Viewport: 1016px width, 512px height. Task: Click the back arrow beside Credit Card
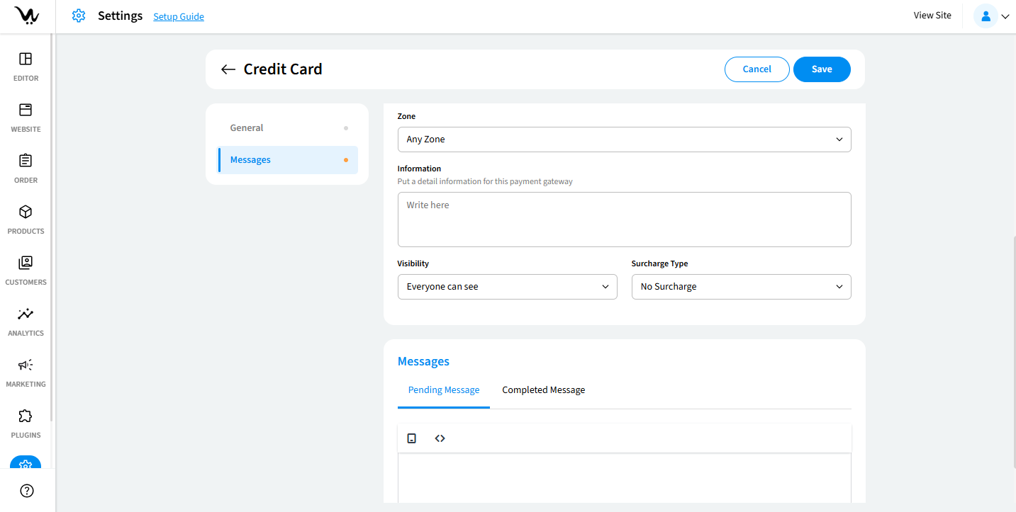click(x=228, y=69)
